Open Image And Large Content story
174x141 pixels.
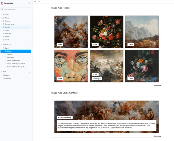coord(16,64)
